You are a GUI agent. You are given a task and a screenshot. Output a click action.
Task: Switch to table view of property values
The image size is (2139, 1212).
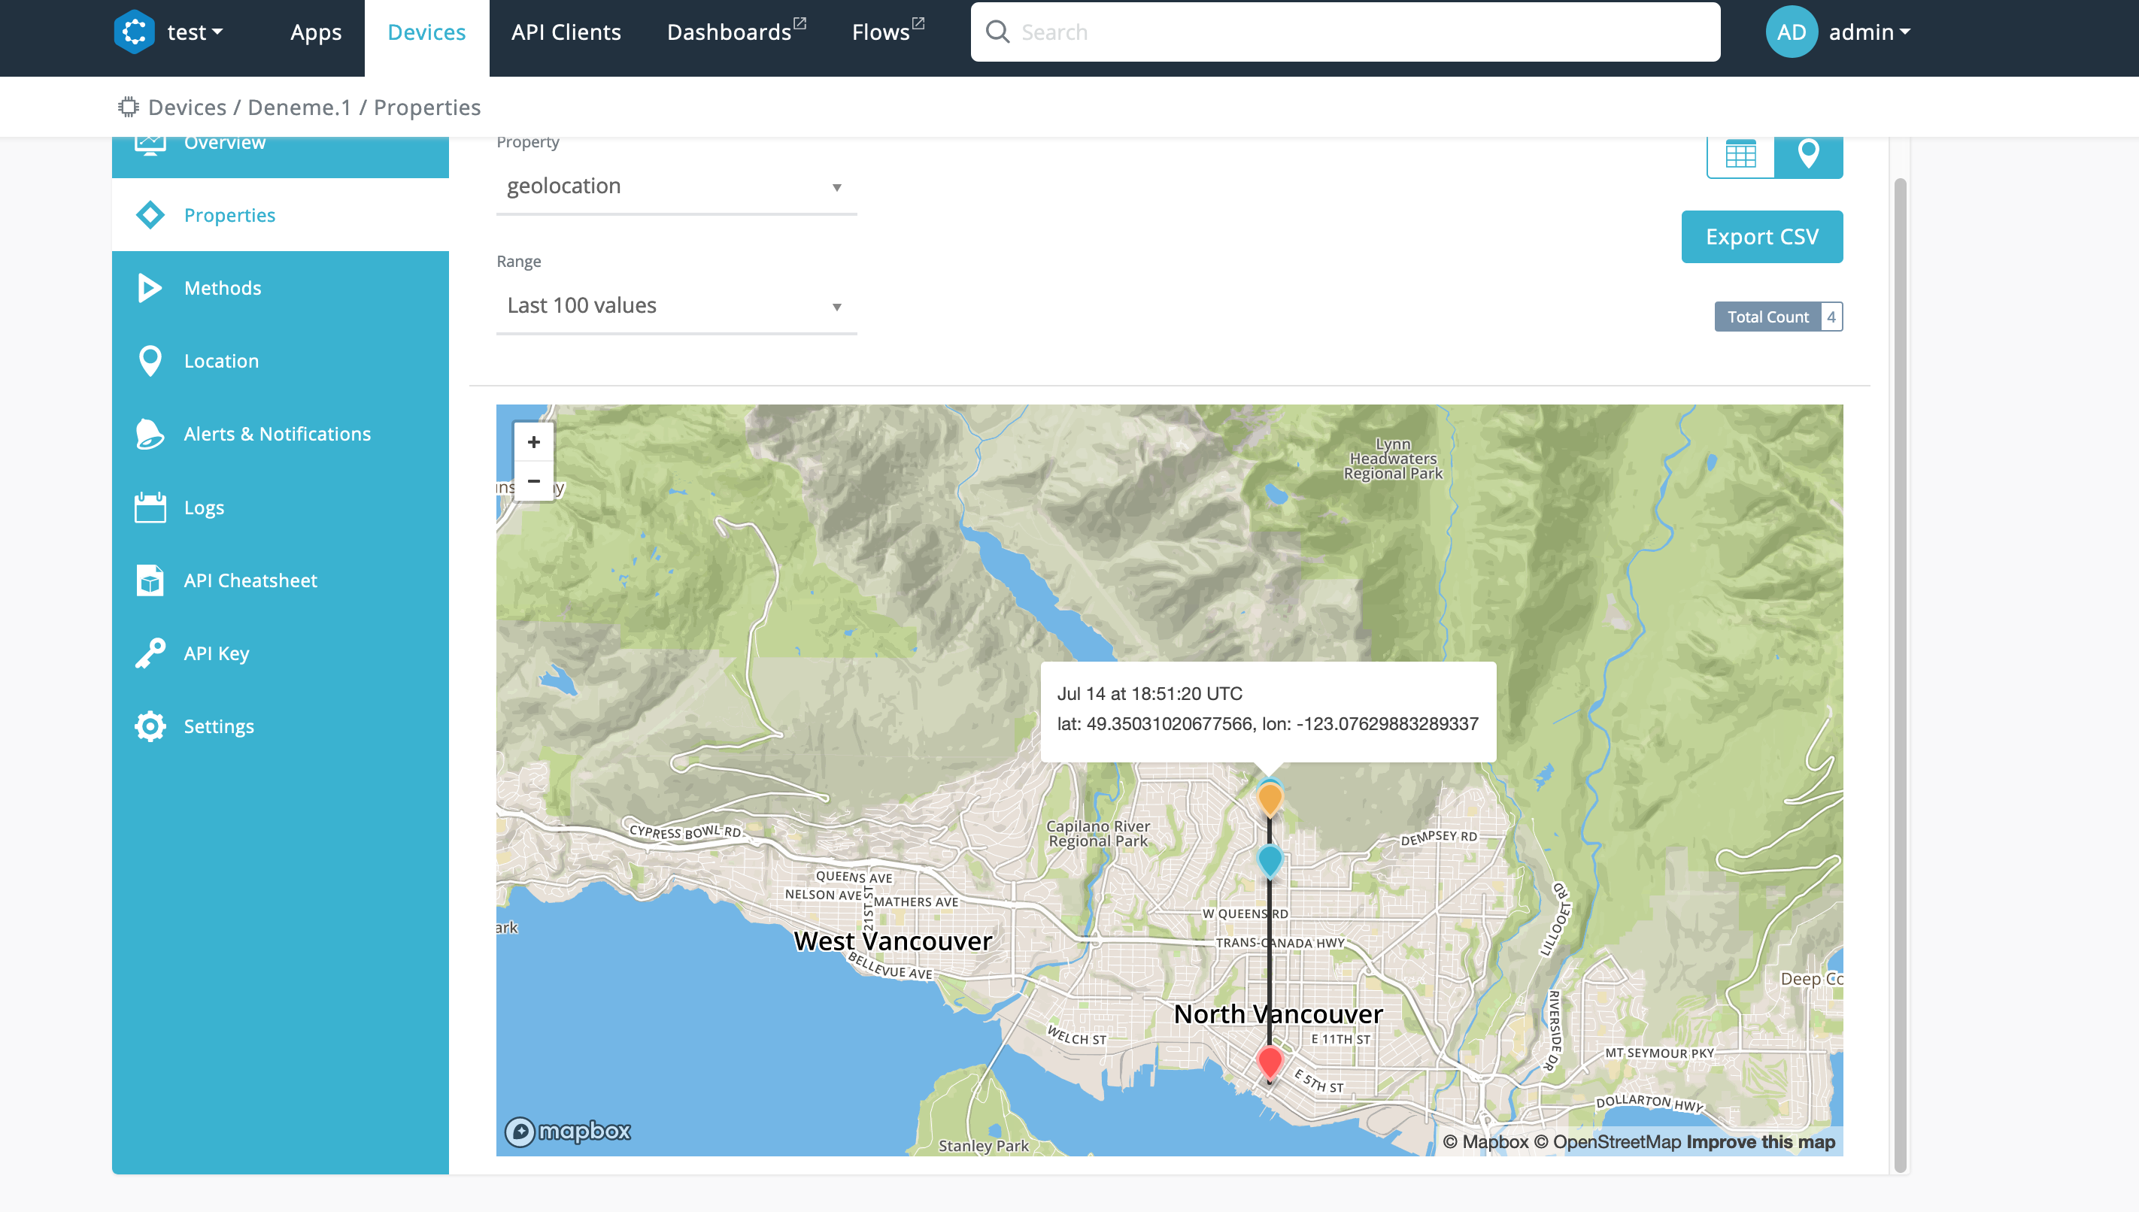(x=1740, y=155)
